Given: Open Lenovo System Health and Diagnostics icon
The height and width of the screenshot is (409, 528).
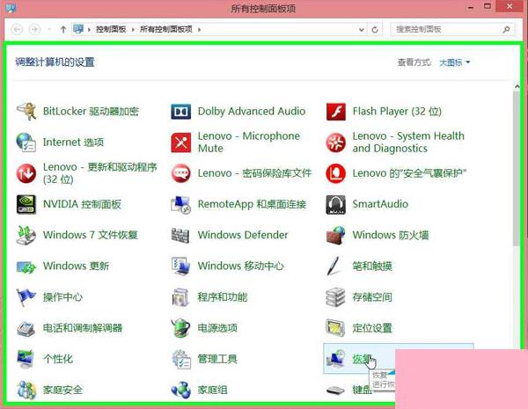Looking at the screenshot, I should click(x=336, y=142).
